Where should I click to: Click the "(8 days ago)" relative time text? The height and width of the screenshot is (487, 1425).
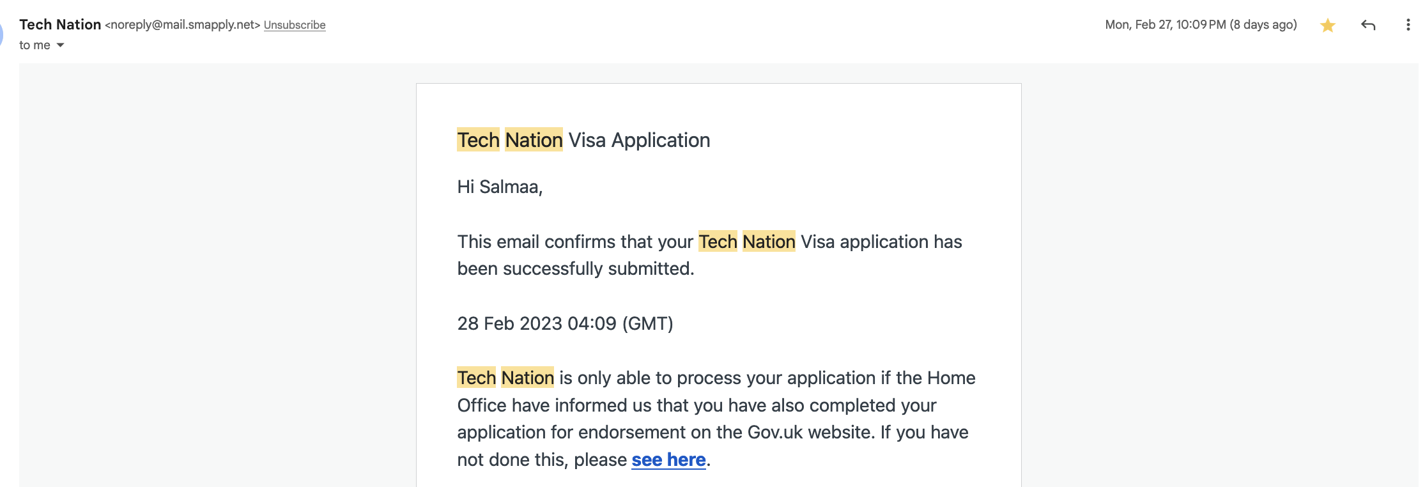click(x=1263, y=25)
